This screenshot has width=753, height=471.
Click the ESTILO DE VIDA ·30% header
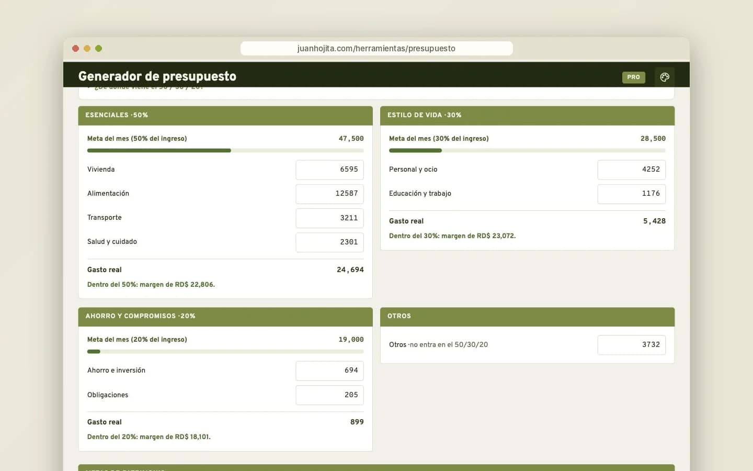click(x=527, y=115)
